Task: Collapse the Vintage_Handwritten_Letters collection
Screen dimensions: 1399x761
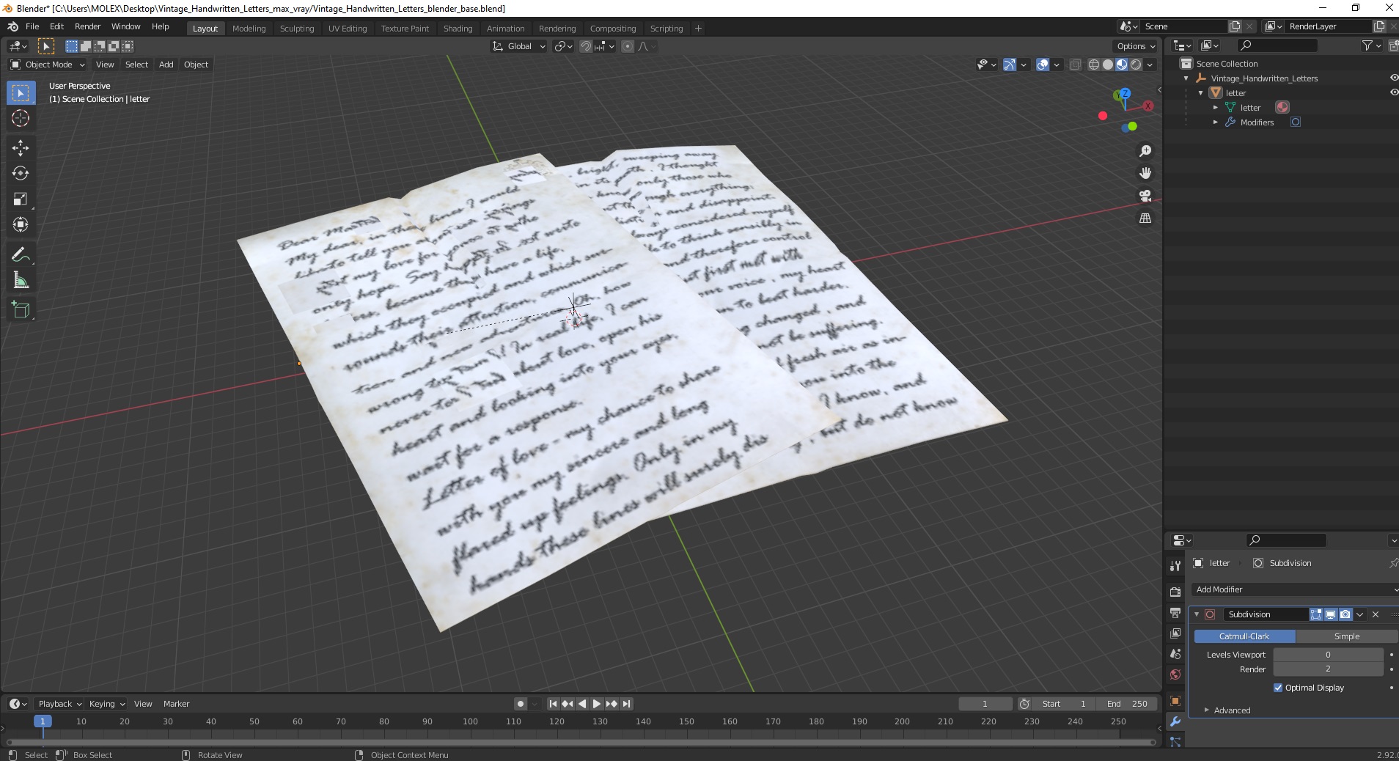Action: pos(1186,78)
